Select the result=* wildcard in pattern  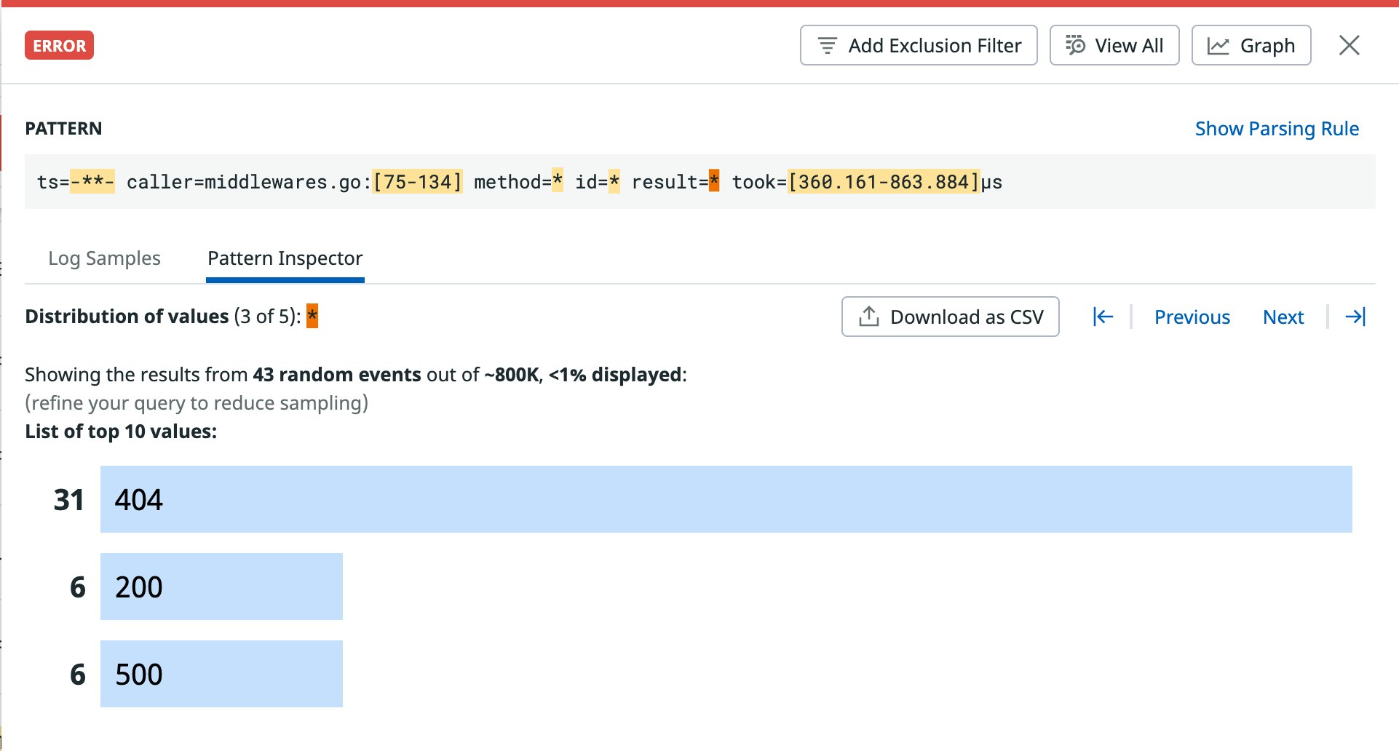(x=713, y=181)
